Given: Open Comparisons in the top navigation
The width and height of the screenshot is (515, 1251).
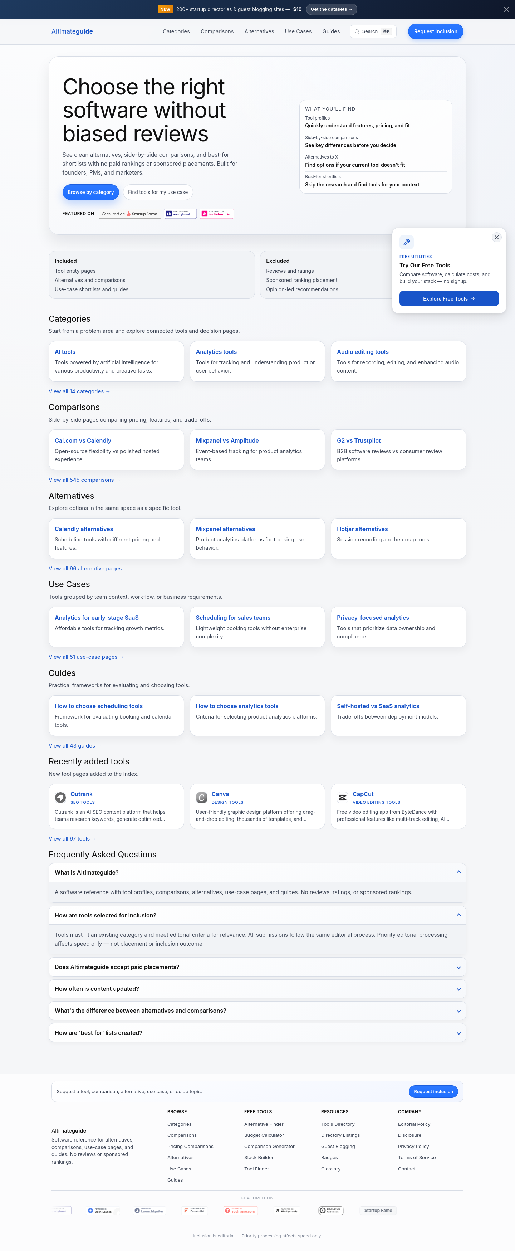Looking at the screenshot, I should click(x=217, y=31).
